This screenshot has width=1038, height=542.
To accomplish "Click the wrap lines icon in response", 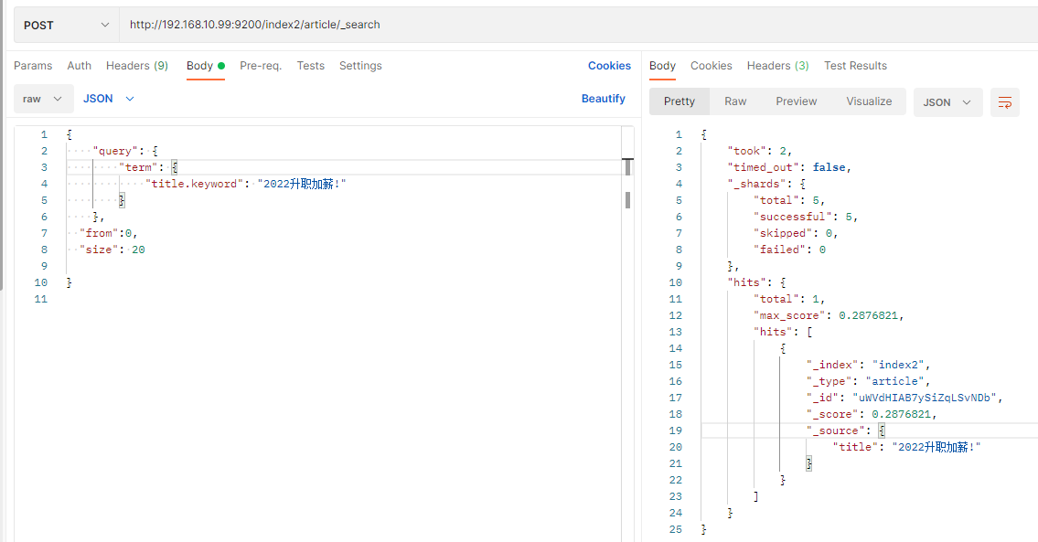I will [1005, 102].
